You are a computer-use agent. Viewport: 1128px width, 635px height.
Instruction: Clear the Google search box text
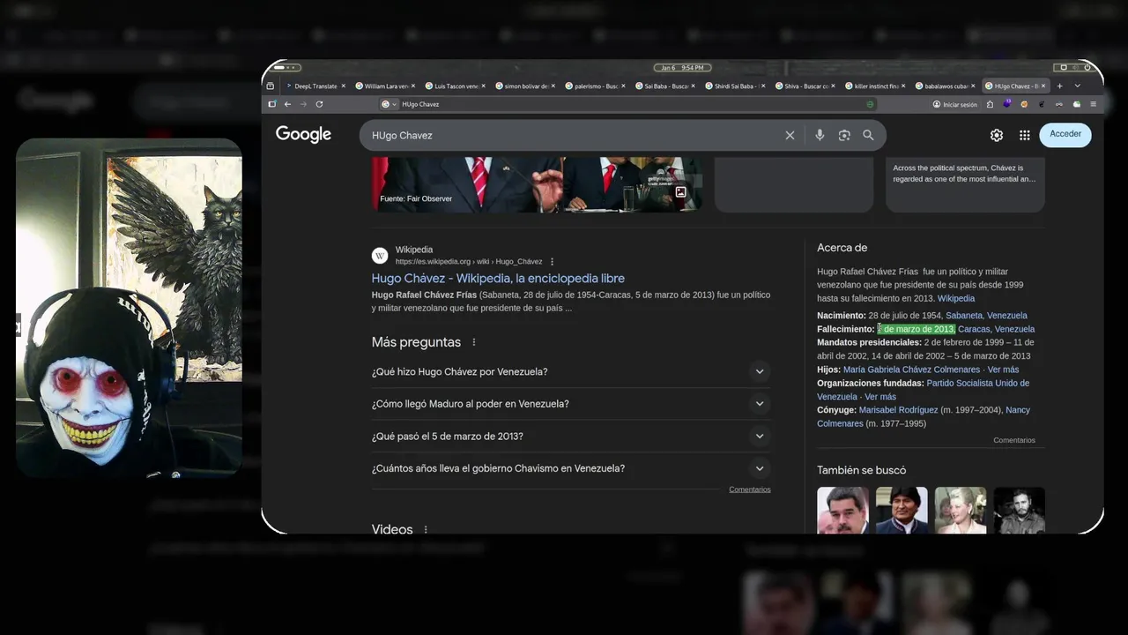pos(790,135)
